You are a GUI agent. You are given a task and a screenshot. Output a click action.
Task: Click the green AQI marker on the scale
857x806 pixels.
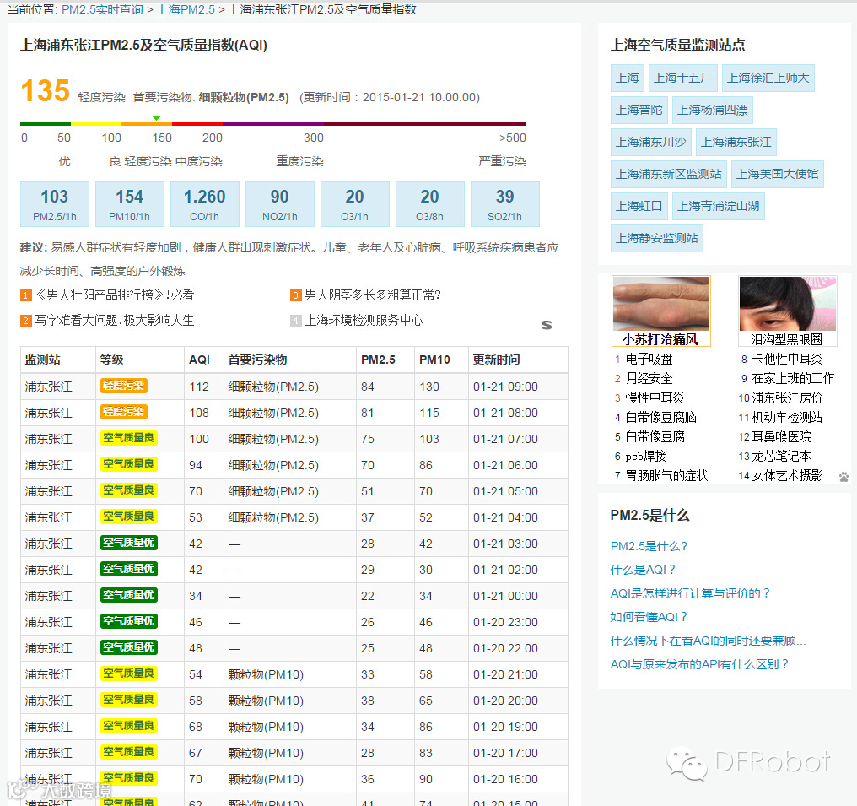[x=156, y=118]
